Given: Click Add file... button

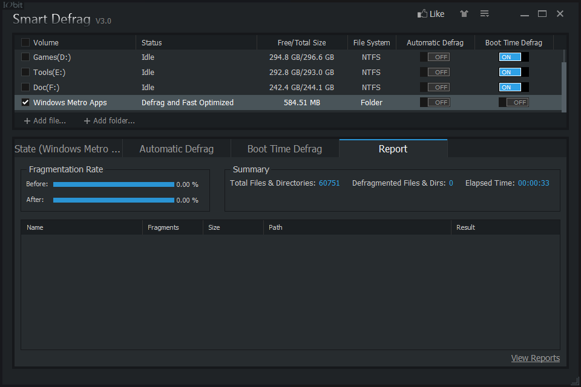Looking at the screenshot, I should tap(45, 121).
